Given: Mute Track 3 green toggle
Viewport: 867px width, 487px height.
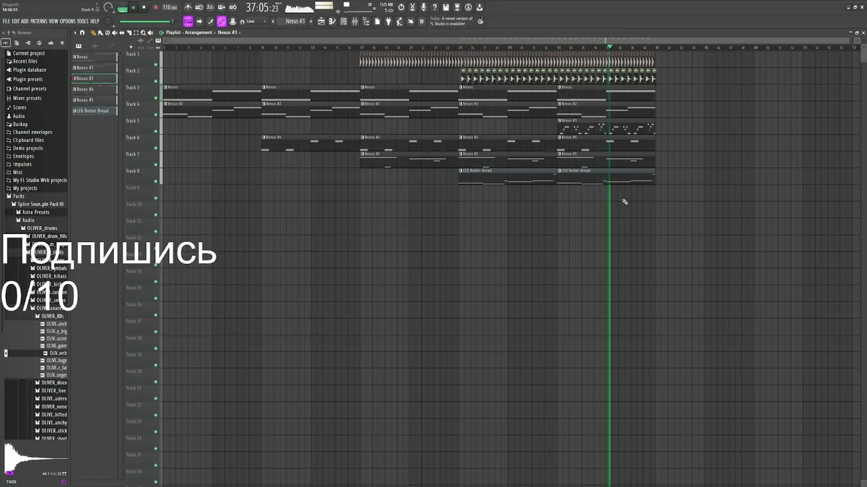Looking at the screenshot, I should [156, 97].
